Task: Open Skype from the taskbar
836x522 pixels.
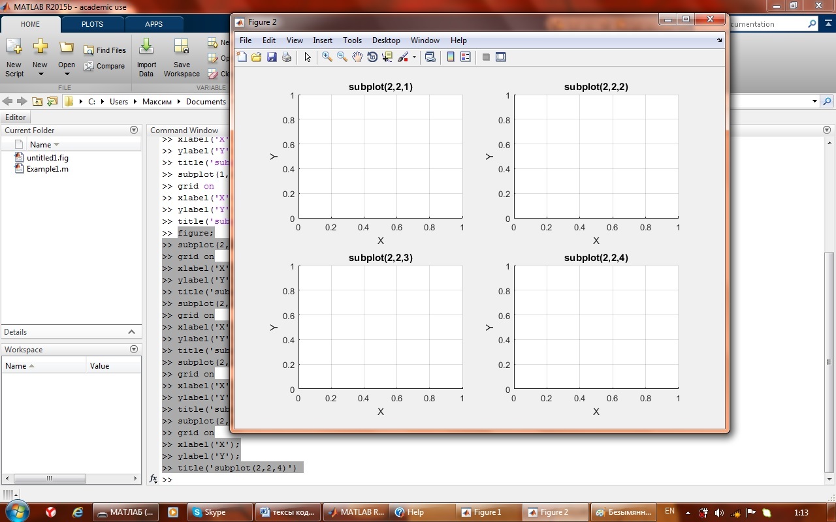Action: coord(220,512)
